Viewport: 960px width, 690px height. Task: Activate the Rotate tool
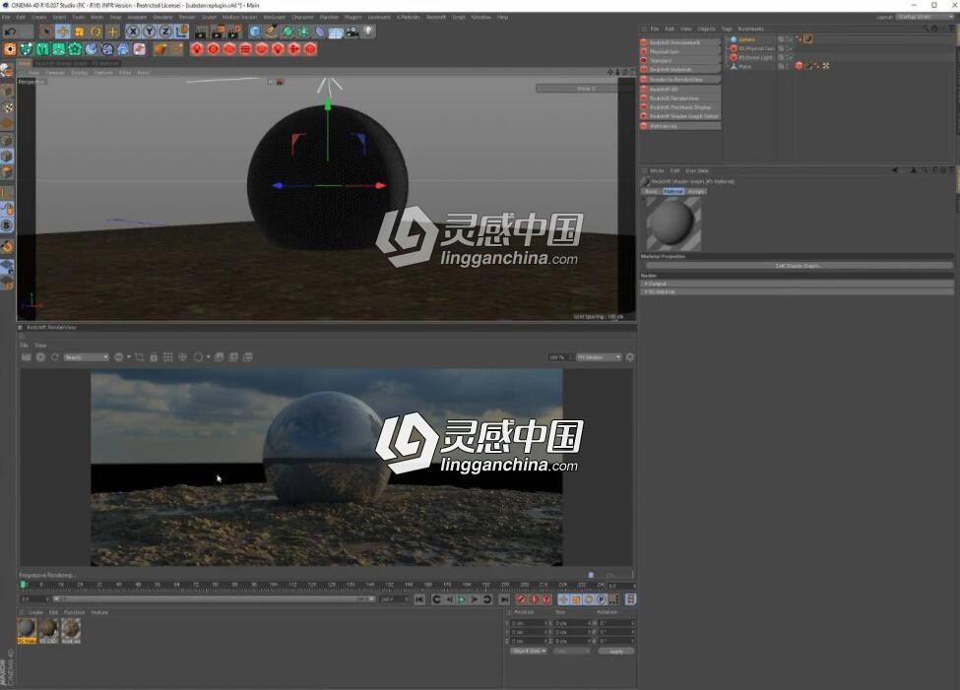tap(96, 31)
